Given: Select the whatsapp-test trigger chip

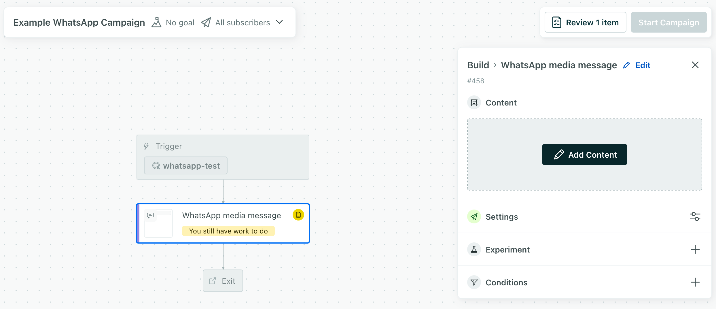Looking at the screenshot, I should (186, 166).
